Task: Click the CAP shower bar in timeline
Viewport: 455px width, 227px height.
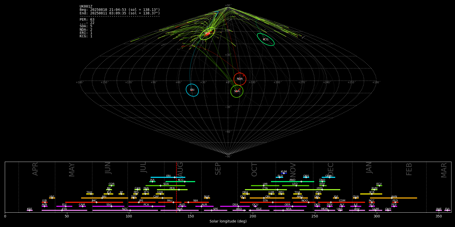Action: (157, 198)
